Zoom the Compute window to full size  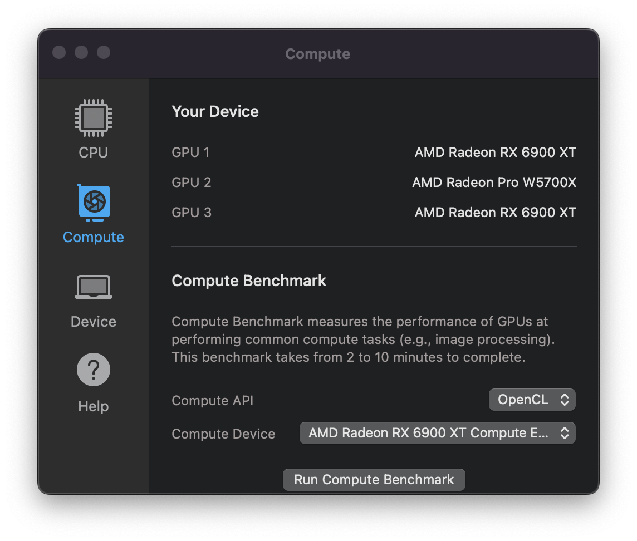pyautogui.click(x=104, y=52)
